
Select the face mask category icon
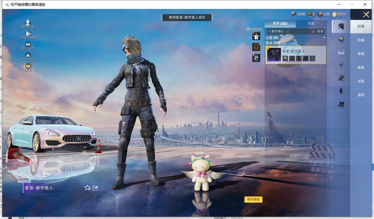coord(341,65)
